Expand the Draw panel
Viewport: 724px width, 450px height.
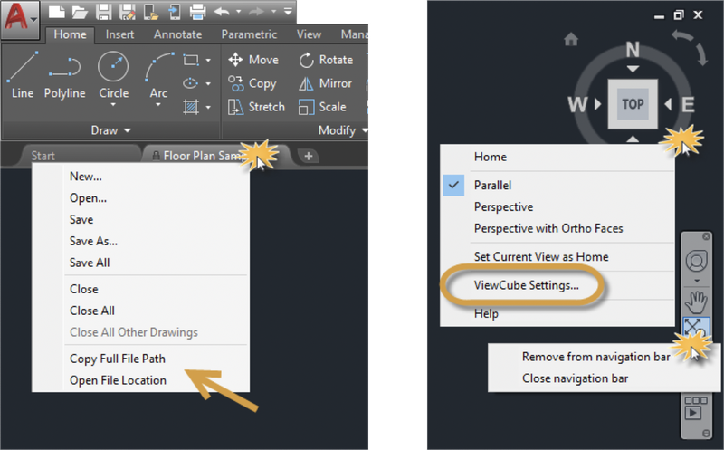pyautogui.click(x=110, y=130)
